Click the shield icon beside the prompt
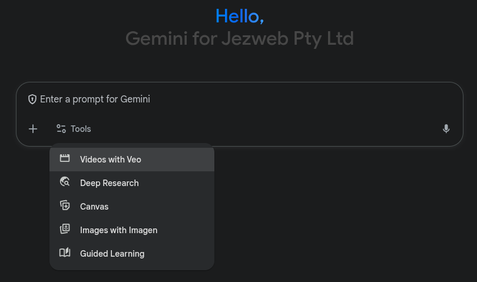This screenshot has height=282, width=477. click(x=32, y=99)
